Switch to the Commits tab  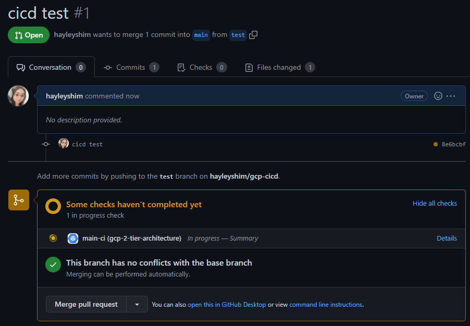[131, 67]
